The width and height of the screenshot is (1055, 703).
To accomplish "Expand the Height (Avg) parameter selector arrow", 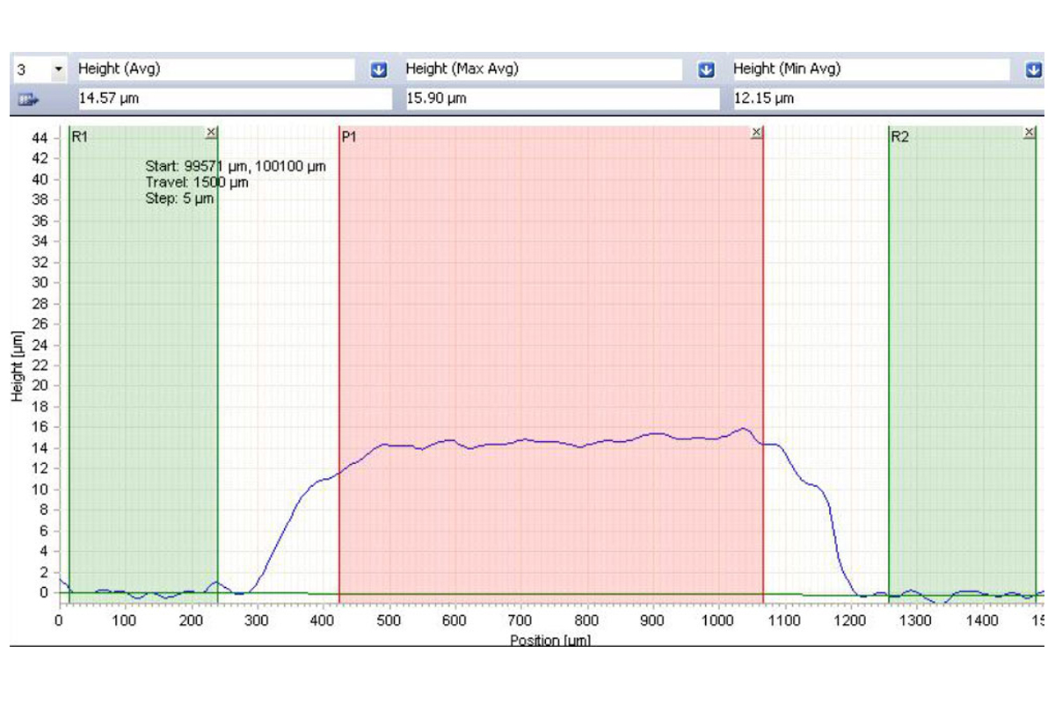I will coord(379,69).
